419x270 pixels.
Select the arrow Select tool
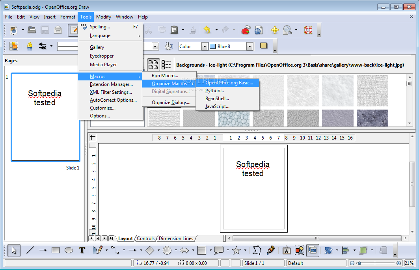click(x=14, y=250)
